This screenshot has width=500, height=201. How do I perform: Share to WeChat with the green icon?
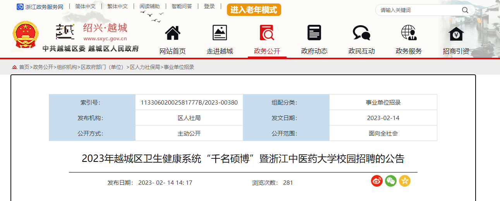click(391, 181)
